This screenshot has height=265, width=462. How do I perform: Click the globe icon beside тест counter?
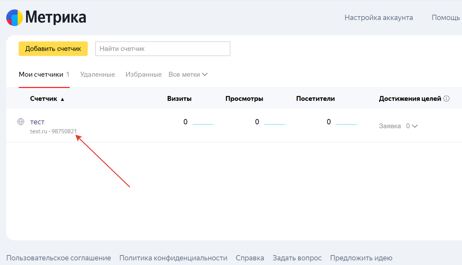point(21,122)
